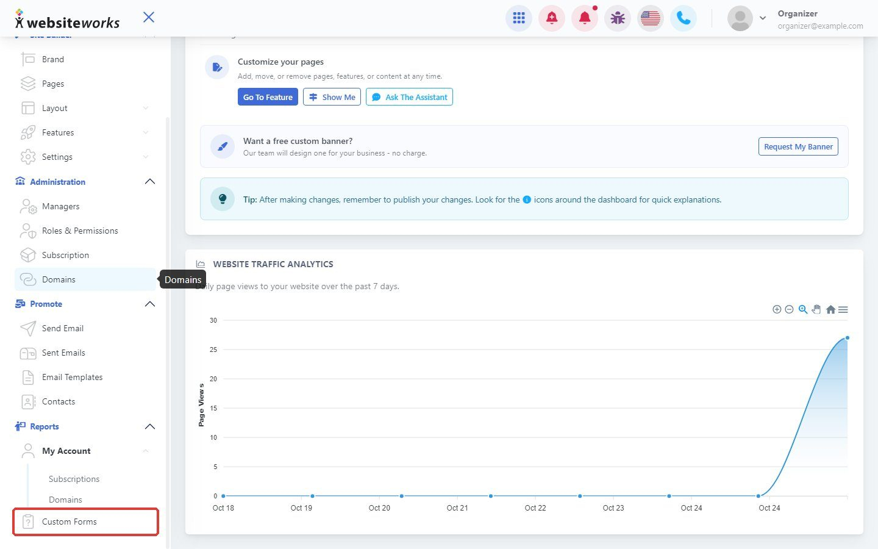
Task: Click the Show Me button
Action: (332, 97)
